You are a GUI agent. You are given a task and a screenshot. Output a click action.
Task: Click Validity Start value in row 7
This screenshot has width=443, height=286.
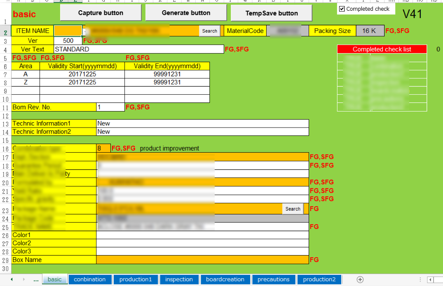point(82,74)
